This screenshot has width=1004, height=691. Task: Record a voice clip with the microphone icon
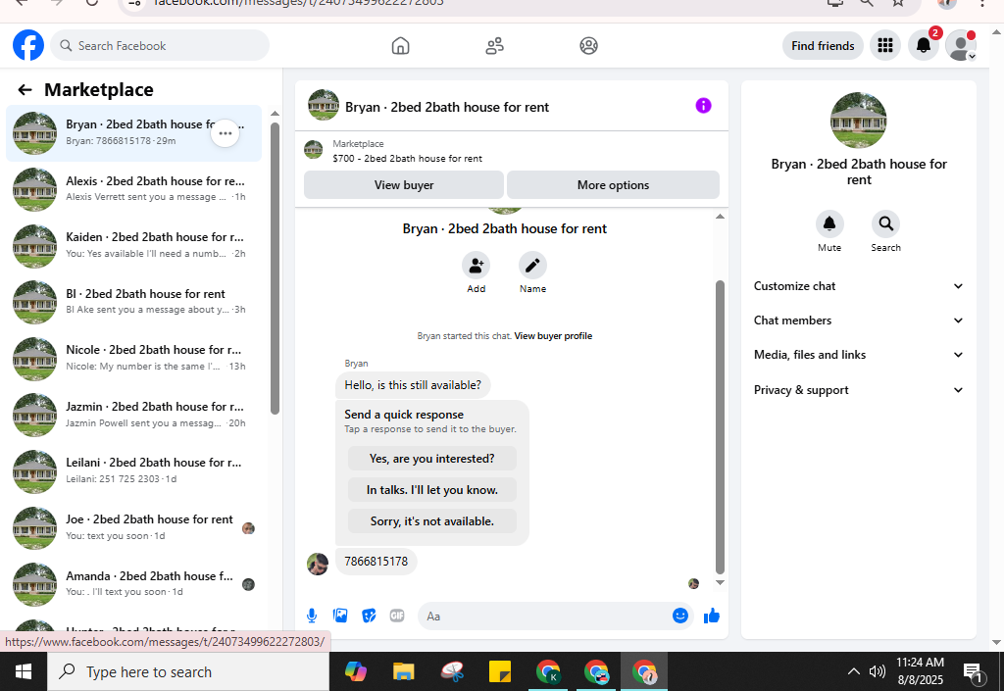312,616
